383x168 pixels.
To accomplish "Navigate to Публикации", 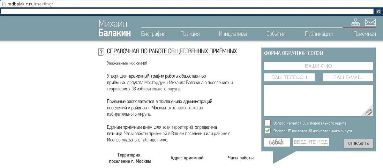I will pyautogui.click(x=319, y=34).
